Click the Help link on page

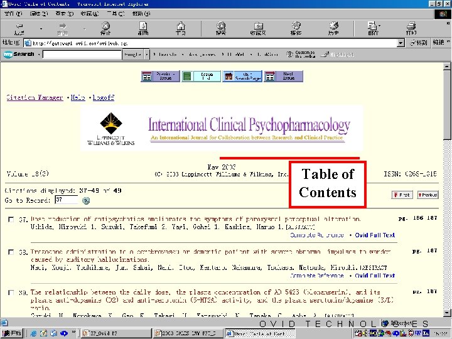click(x=78, y=97)
